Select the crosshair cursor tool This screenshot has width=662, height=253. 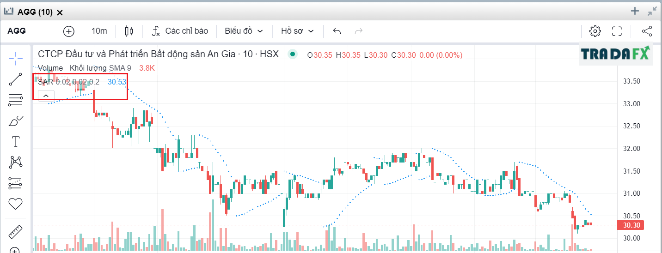point(16,59)
